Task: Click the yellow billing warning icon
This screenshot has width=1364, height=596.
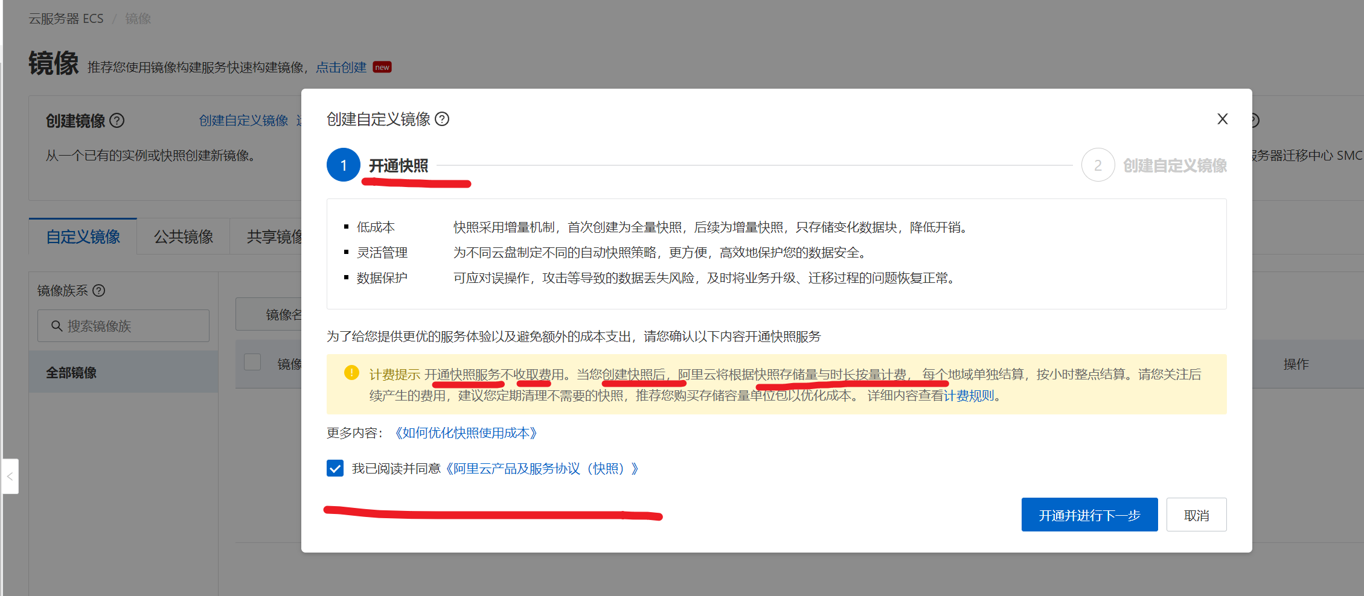Action: point(351,373)
